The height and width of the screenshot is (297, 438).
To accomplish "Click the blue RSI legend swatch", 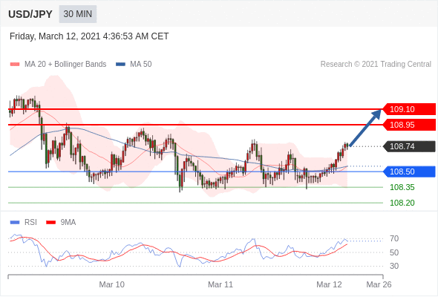I will [x=15, y=223].
